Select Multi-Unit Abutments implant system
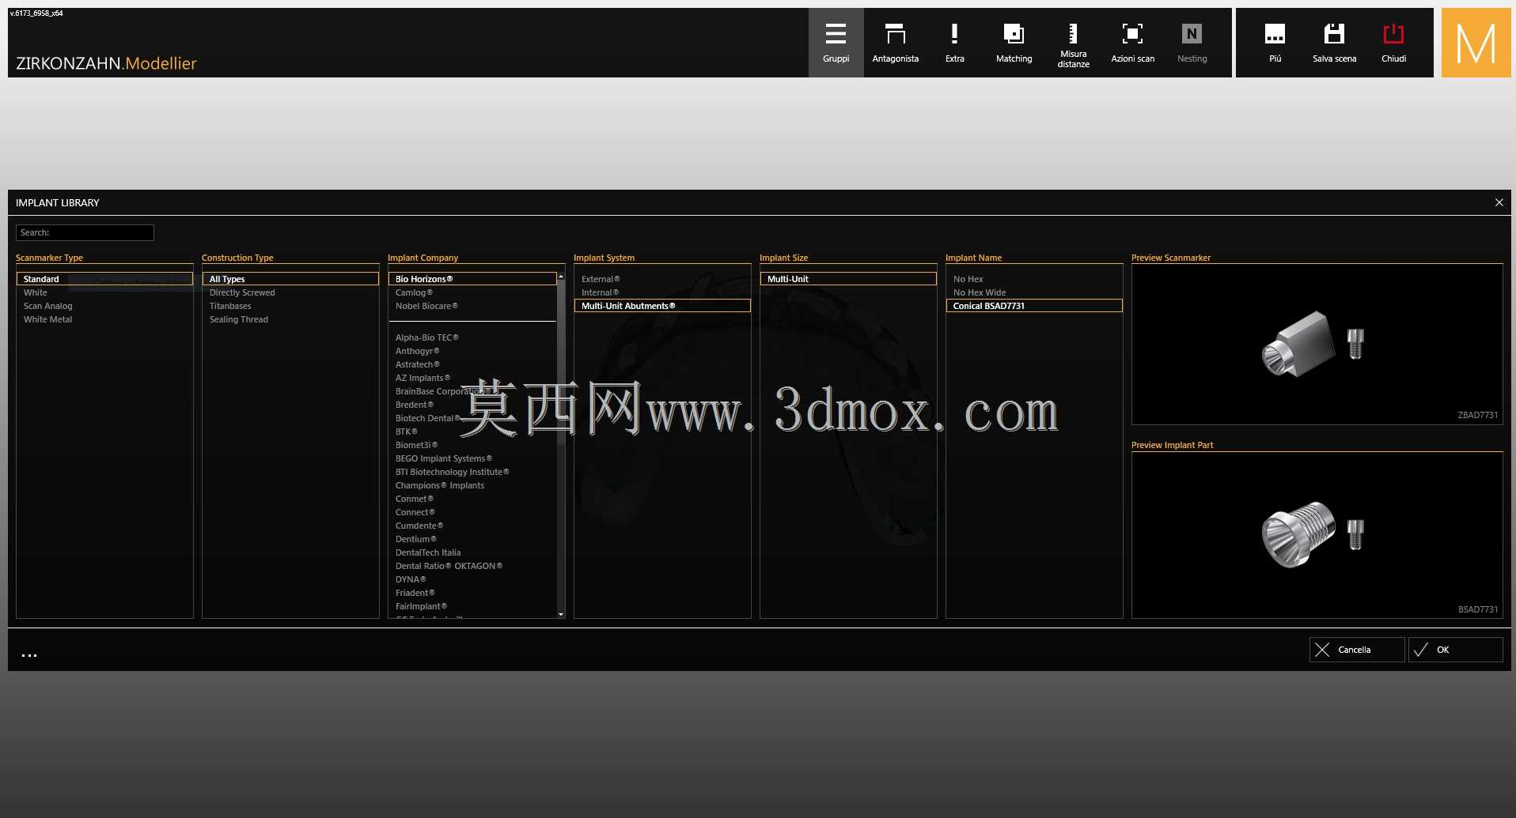The height and width of the screenshot is (818, 1516). pos(662,306)
